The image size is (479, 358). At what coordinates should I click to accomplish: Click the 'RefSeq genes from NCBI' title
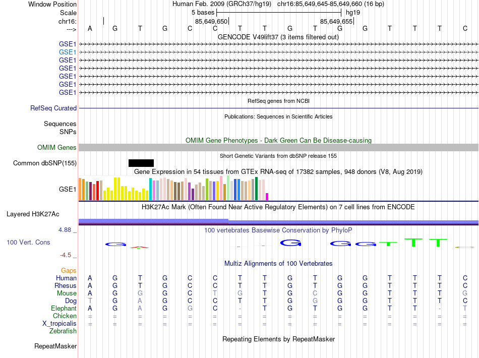(279, 101)
